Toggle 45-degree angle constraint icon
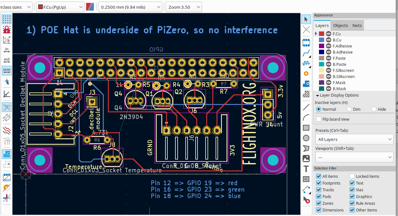This screenshot has height=216, width=398. click(6, 94)
